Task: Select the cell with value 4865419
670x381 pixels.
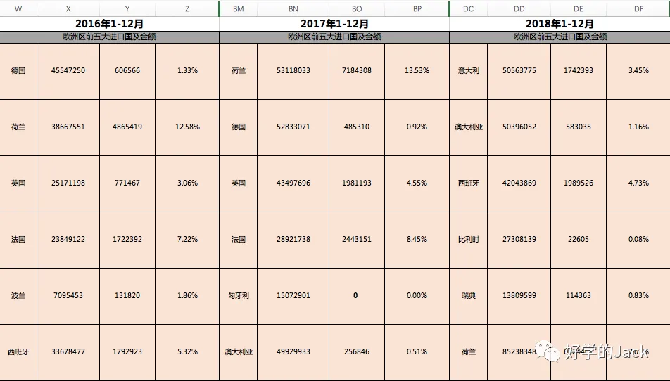Action: pyautogui.click(x=127, y=127)
